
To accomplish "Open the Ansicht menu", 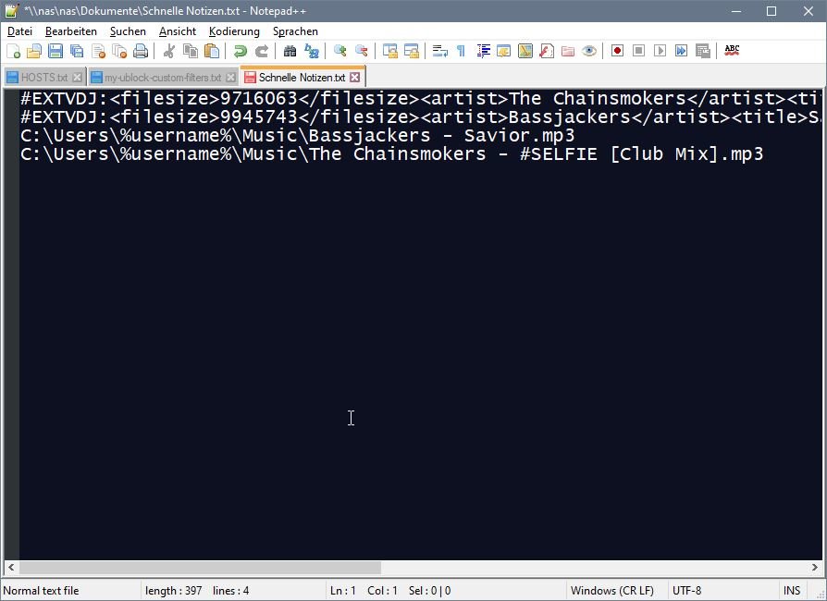I will click(178, 31).
